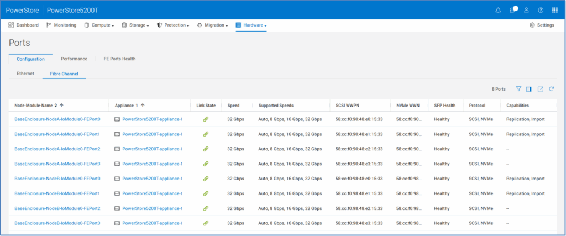Open BaseEnclosure-NodeA-IoModule0-FEPort0 link
566x236 pixels.
pyautogui.click(x=57, y=119)
